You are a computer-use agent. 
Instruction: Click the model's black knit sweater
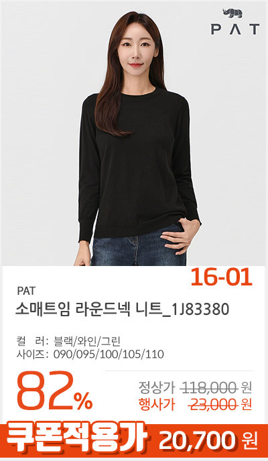[138, 165]
